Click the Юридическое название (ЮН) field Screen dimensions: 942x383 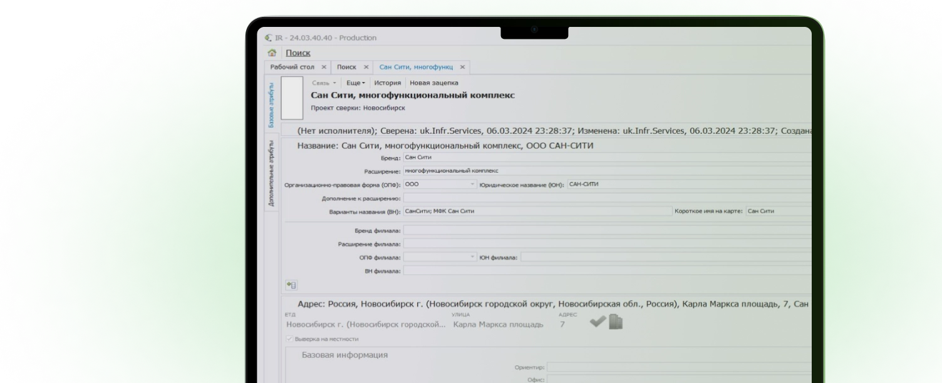(689, 185)
